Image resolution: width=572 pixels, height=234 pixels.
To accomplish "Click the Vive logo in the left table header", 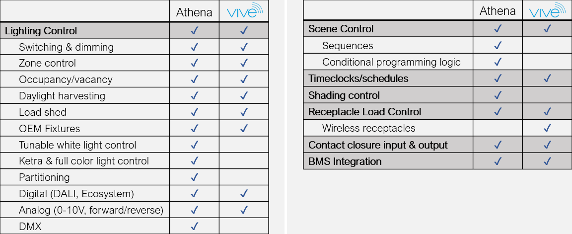I will tap(244, 11).
